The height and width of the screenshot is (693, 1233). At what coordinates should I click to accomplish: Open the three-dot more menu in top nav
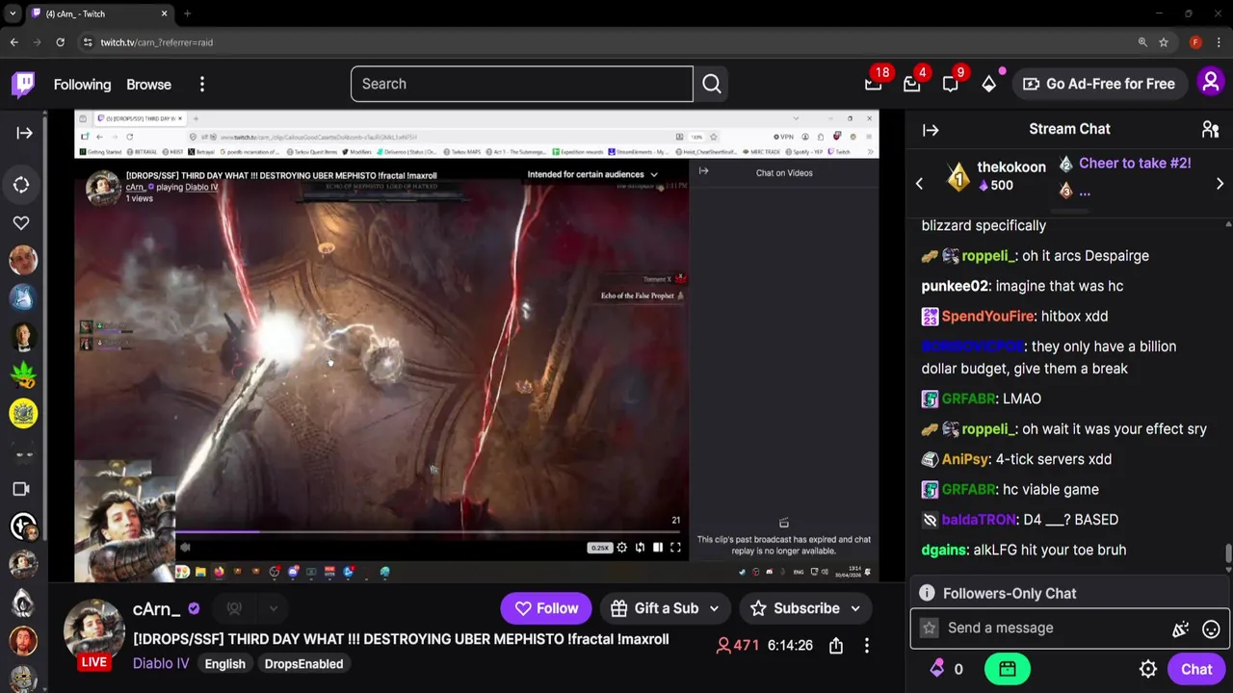(x=202, y=85)
